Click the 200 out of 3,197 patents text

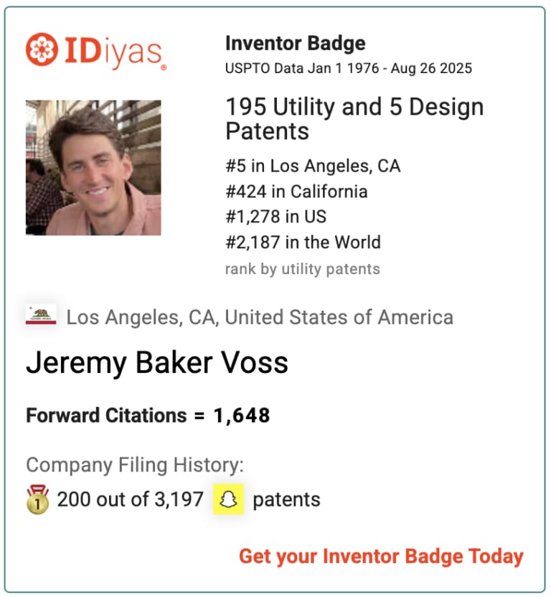131,499
